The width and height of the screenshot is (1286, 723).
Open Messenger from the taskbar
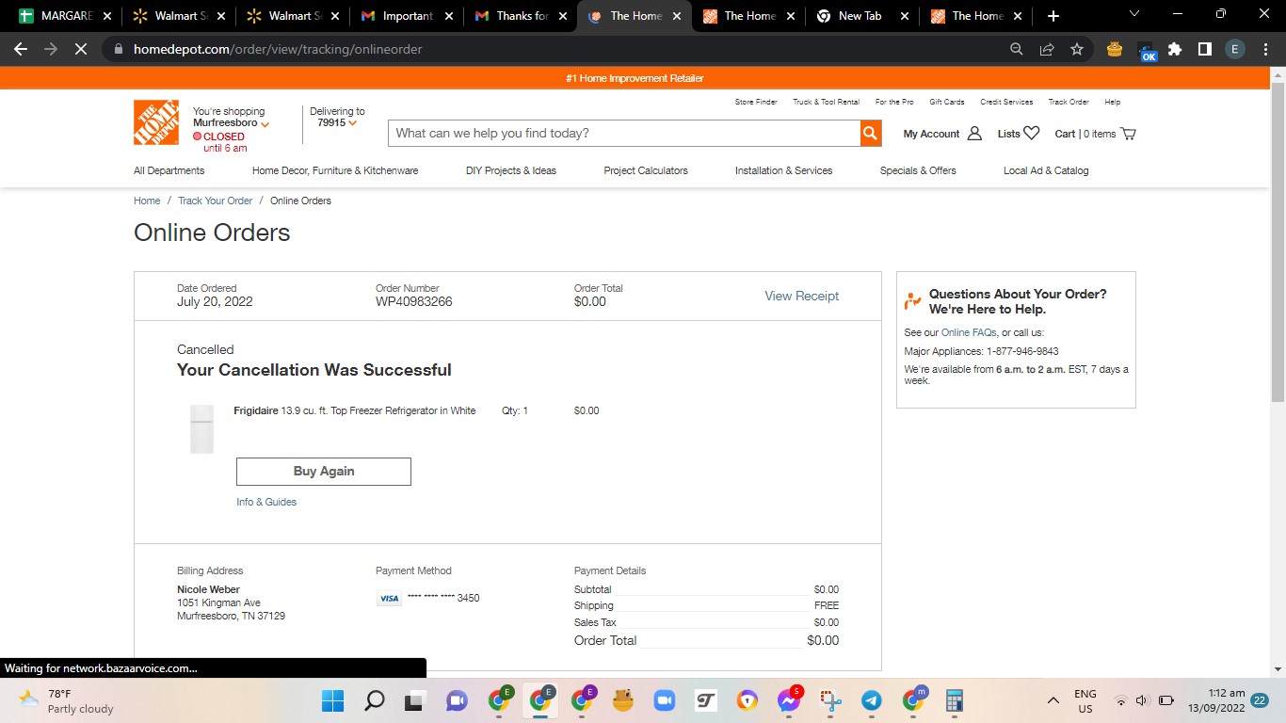pos(789,700)
